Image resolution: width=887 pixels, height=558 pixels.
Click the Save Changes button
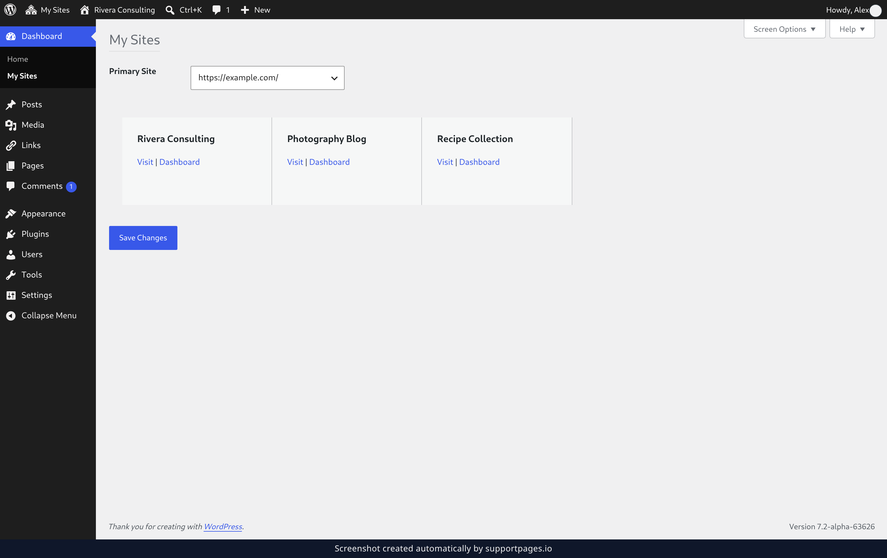[x=143, y=238]
